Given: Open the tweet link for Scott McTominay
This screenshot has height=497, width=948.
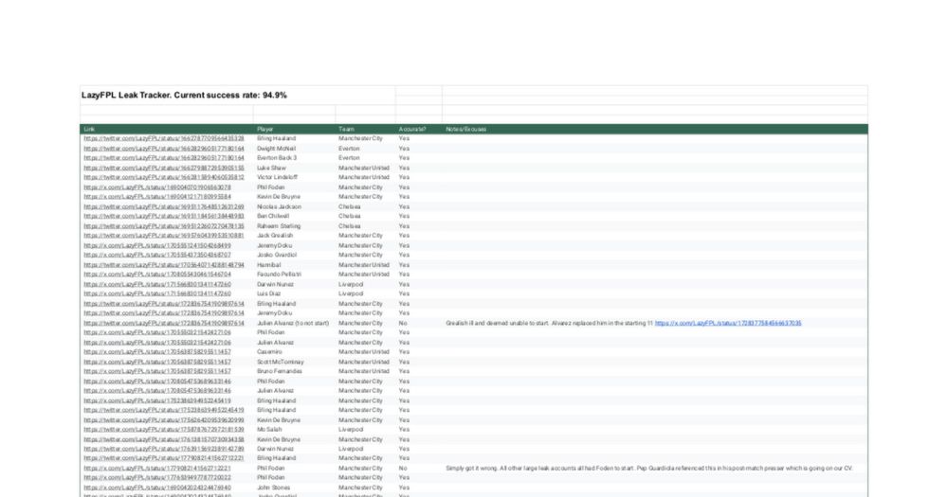Looking at the screenshot, I should 157,363.
